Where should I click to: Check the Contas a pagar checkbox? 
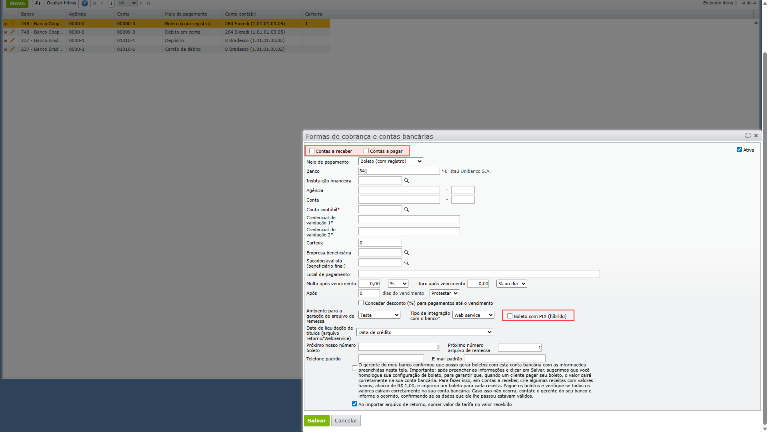(366, 151)
